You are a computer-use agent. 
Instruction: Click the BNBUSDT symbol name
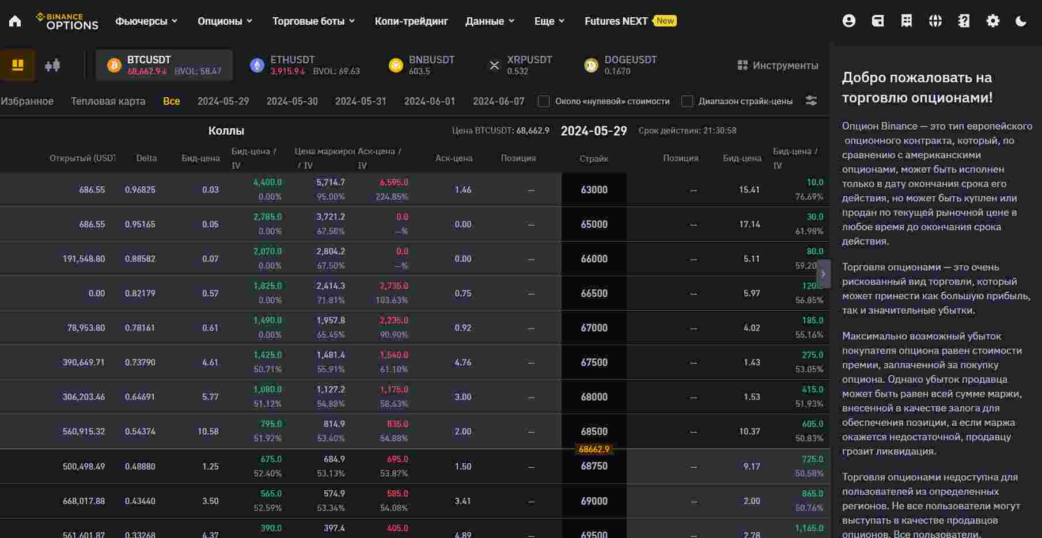[x=432, y=60]
